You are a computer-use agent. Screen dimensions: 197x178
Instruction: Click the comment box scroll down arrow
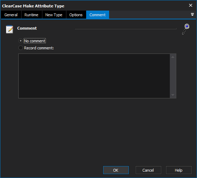[173, 95]
